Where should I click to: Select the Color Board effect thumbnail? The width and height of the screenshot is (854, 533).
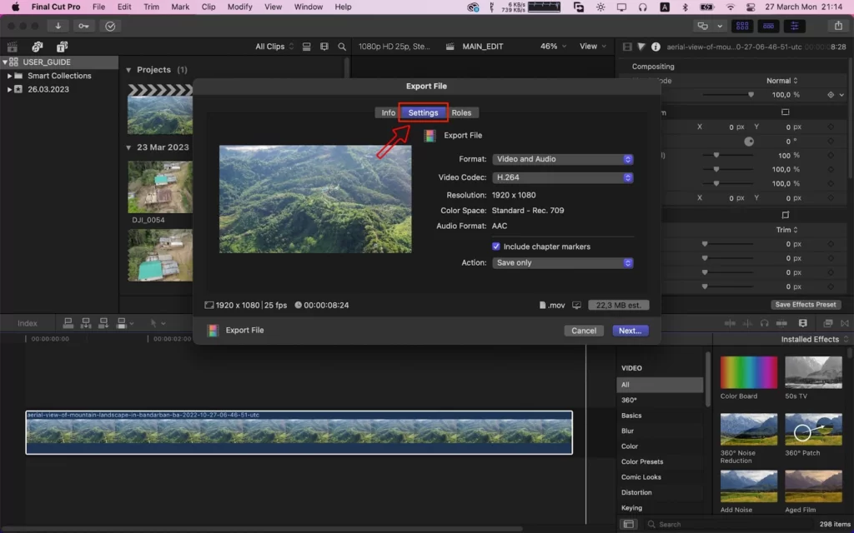tap(749, 372)
